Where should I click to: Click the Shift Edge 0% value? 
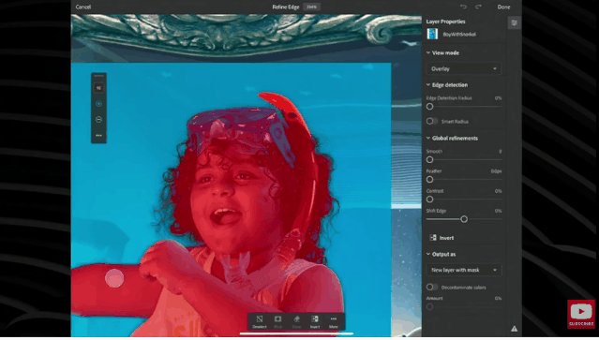point(498,211)
